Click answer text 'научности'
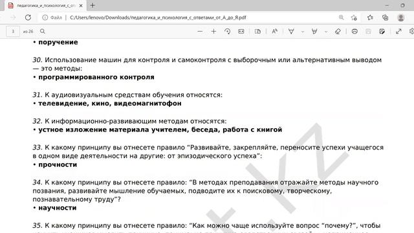The width and height of the screenshot is (414, 233). [x=58, y=208]
